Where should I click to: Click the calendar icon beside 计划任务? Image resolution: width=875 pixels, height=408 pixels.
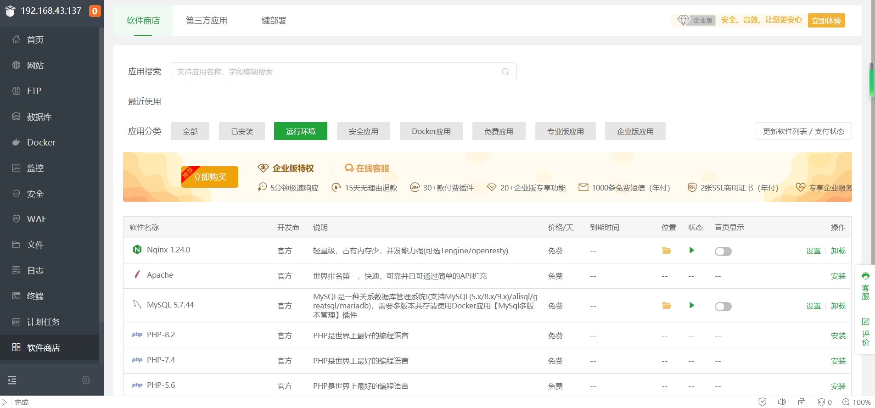tap(17, 322)
